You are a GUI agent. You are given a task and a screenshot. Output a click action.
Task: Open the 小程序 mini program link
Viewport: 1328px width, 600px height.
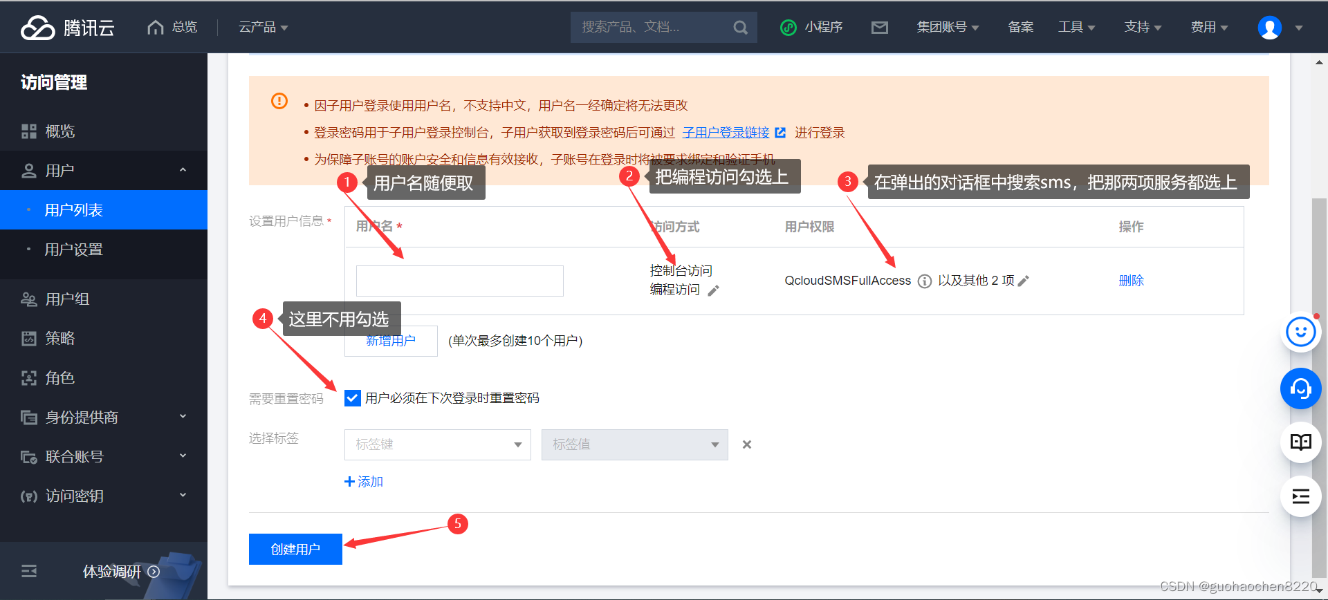(811, 27)
